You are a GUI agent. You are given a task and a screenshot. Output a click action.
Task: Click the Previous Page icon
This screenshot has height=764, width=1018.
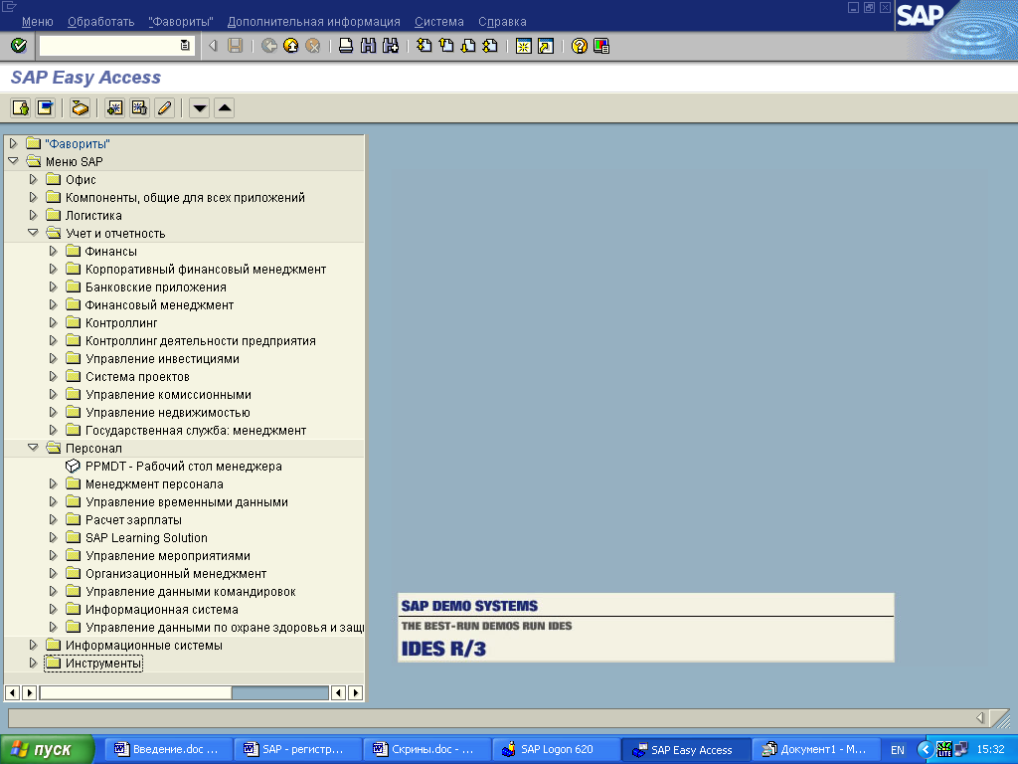[446, 46]
